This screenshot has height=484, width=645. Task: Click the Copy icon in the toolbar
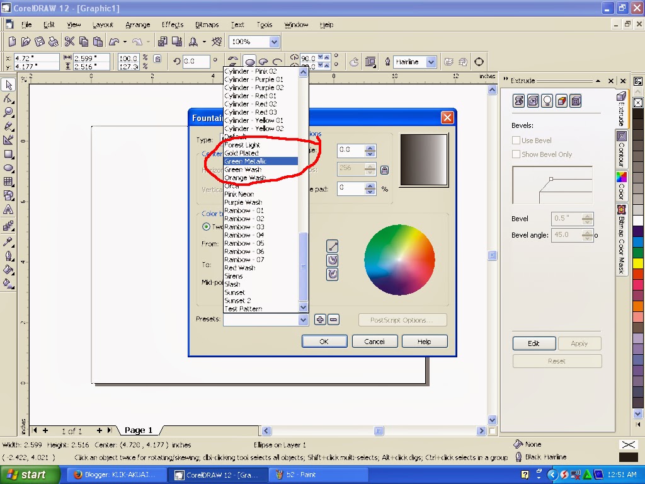(x=84, y=42)
